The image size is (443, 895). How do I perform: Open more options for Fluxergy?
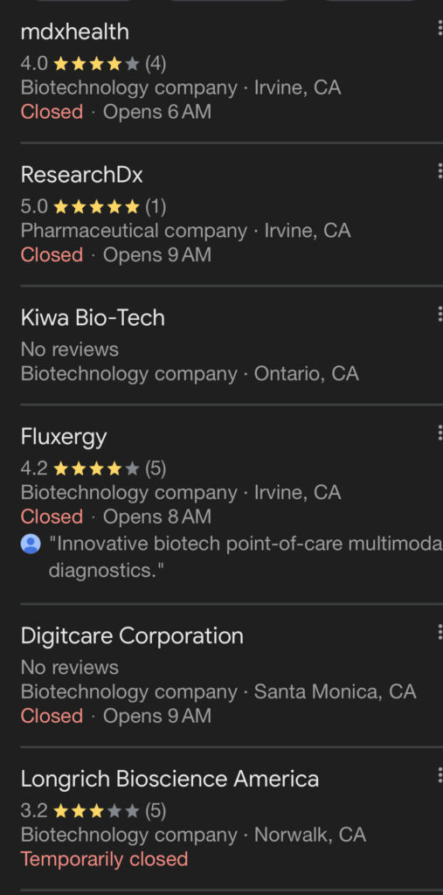(x=440, y=433)
